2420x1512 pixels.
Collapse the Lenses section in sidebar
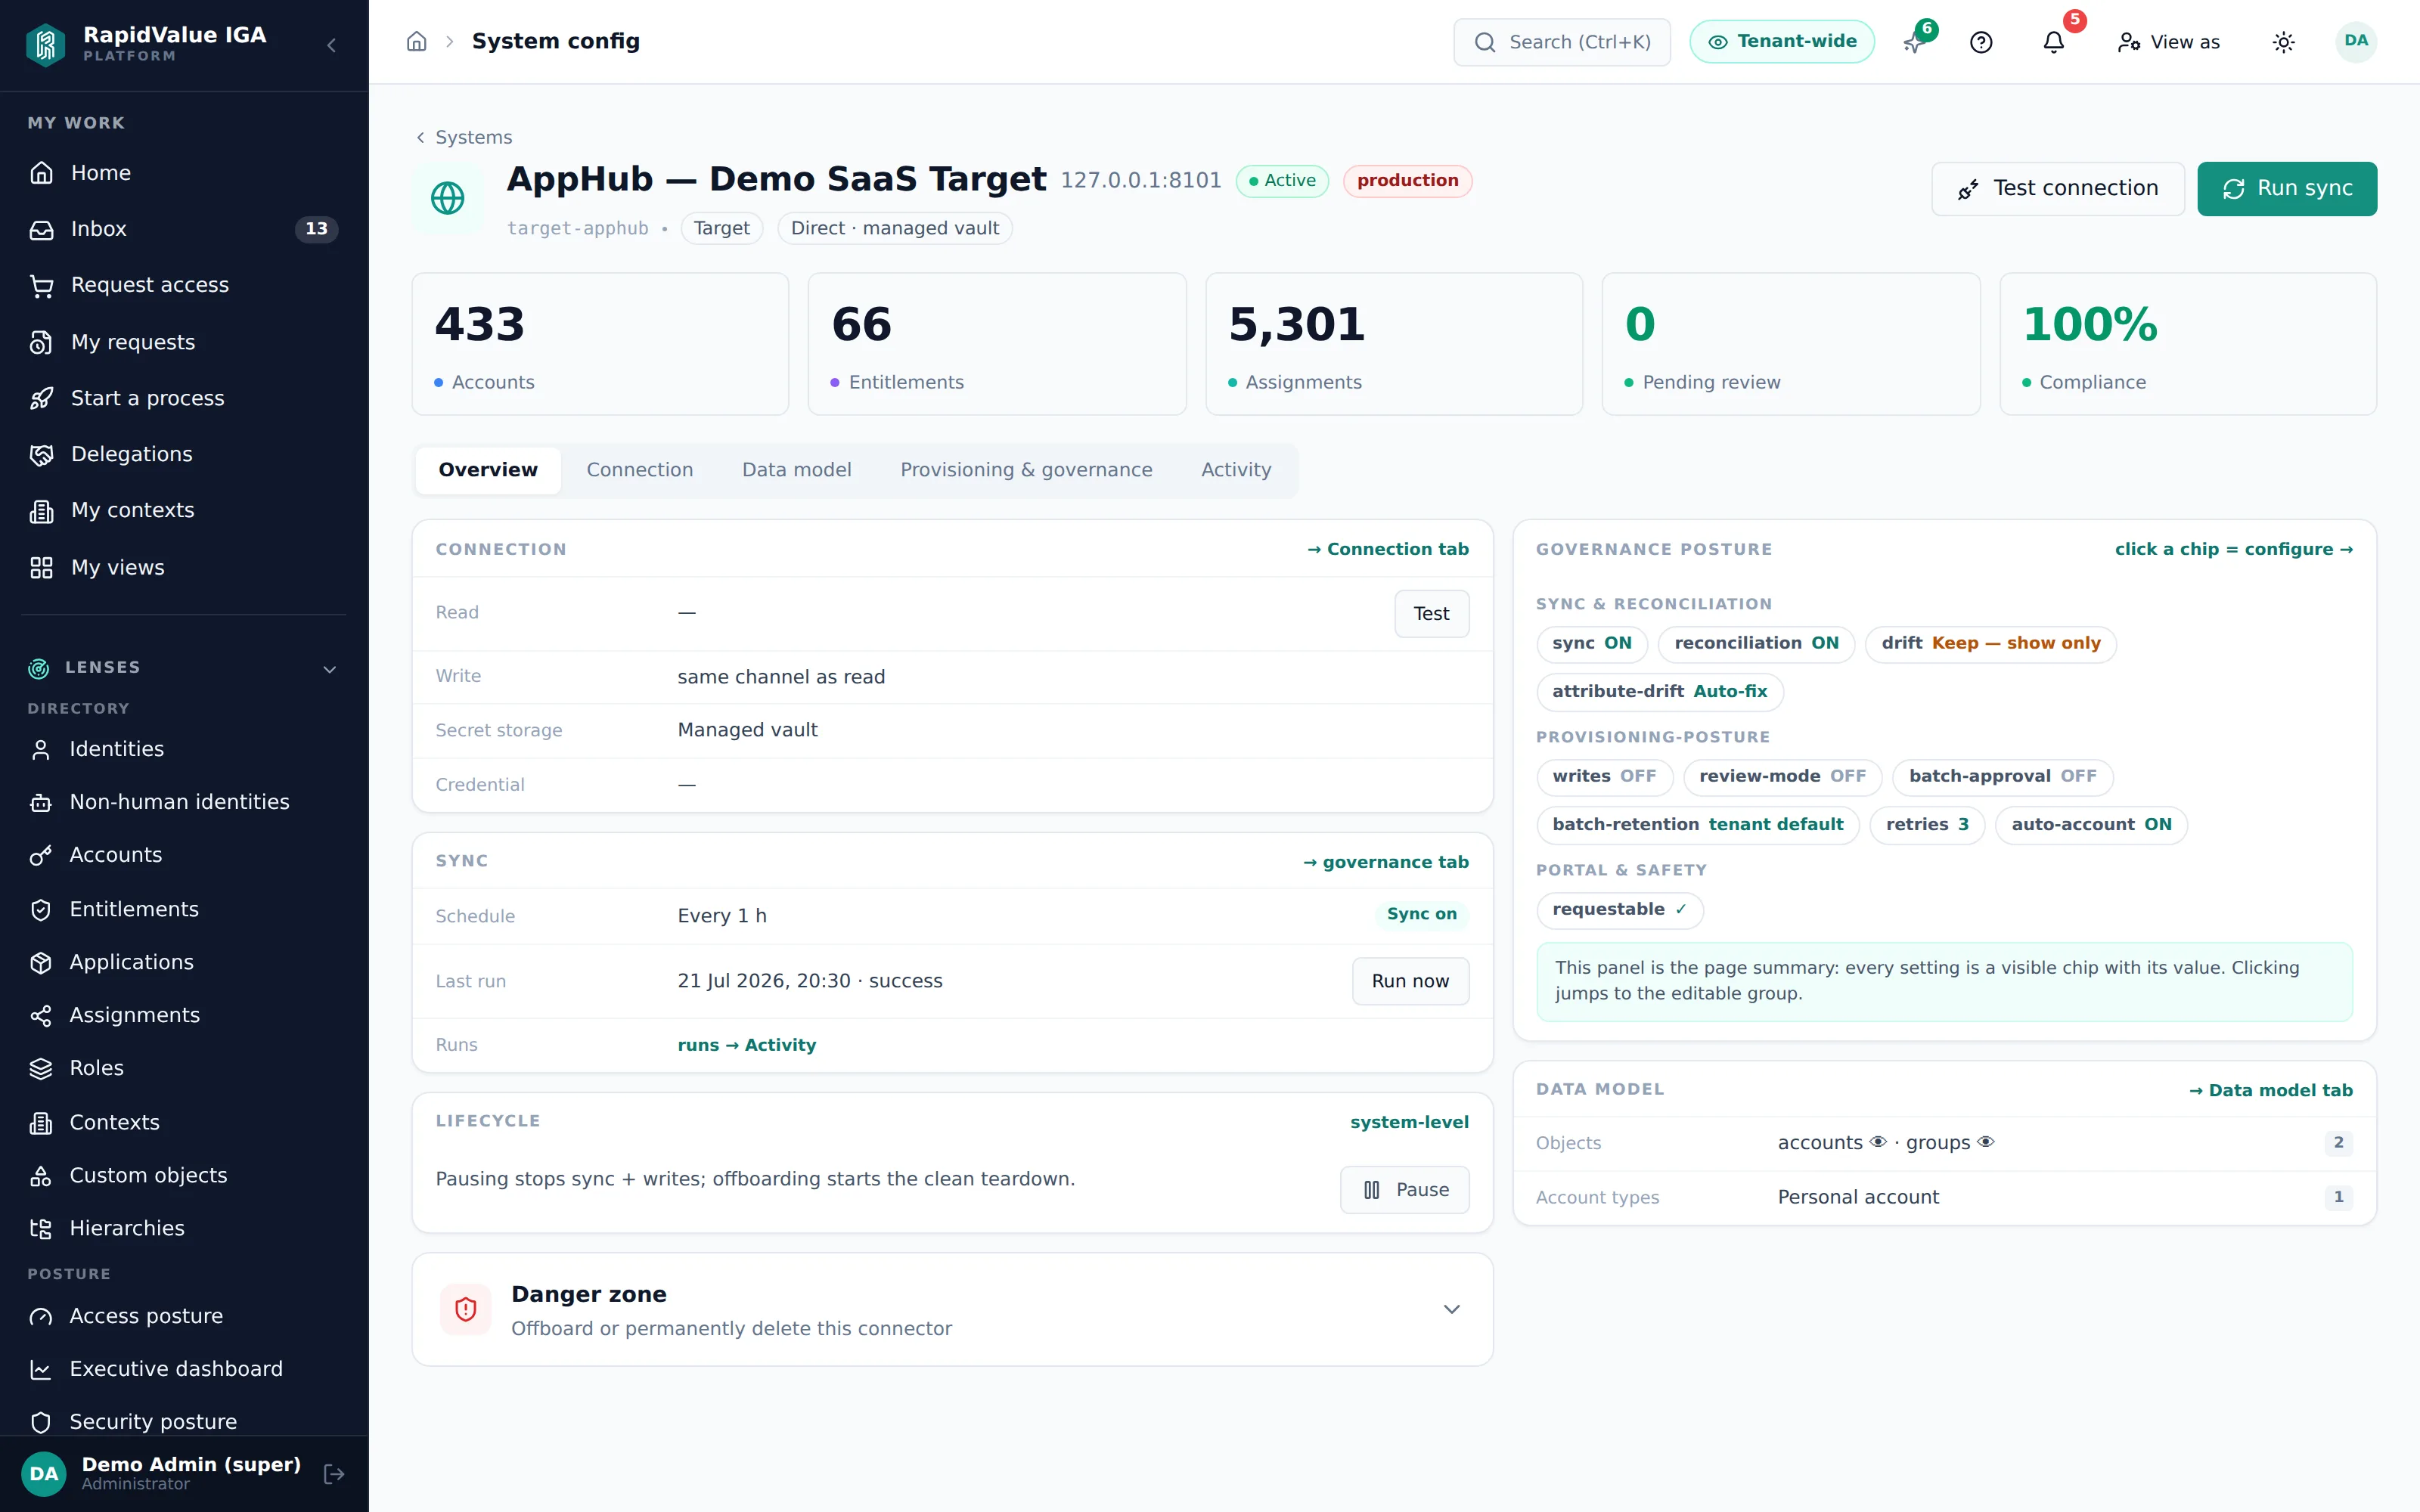[330, 669]
